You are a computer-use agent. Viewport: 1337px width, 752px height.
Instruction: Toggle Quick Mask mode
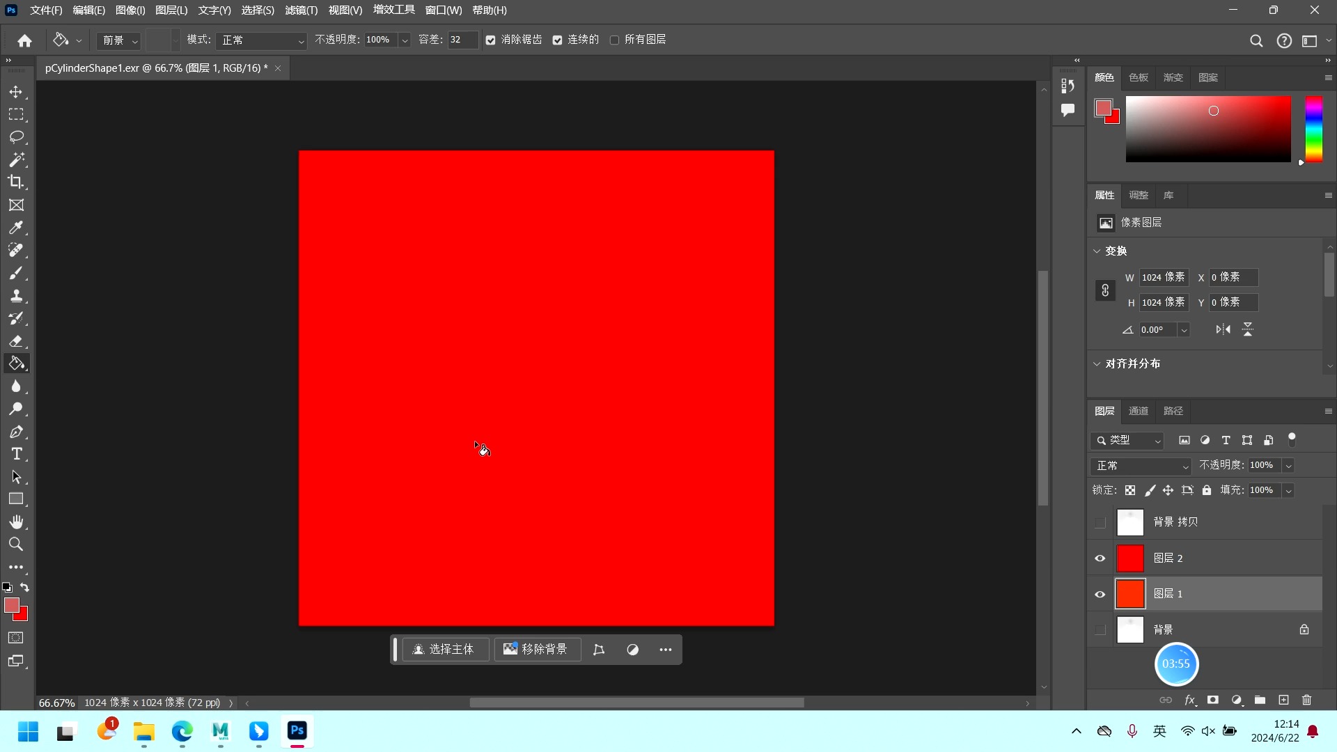click(x=16, y=638)
